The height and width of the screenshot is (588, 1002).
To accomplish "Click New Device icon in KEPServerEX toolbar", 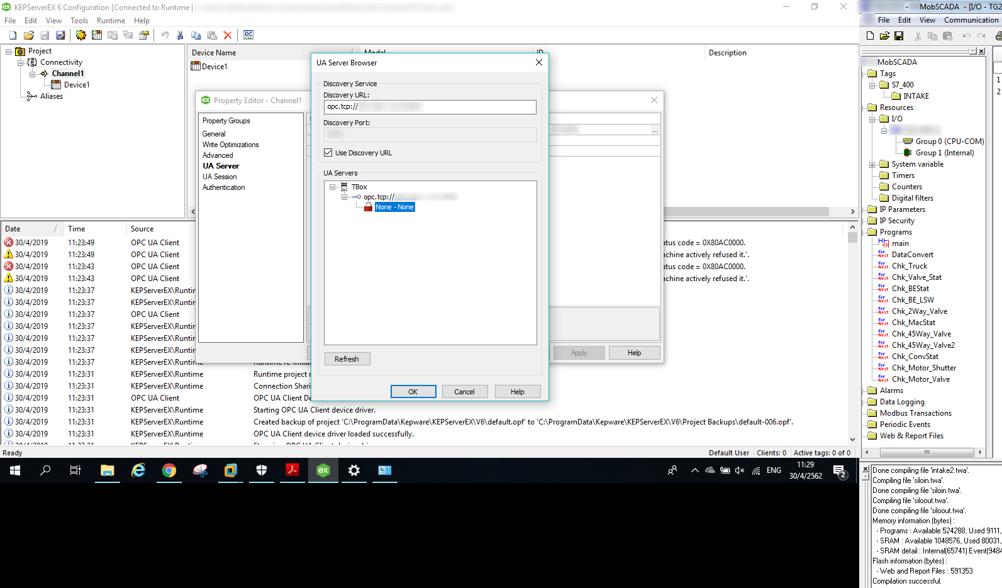I will 97,35.
